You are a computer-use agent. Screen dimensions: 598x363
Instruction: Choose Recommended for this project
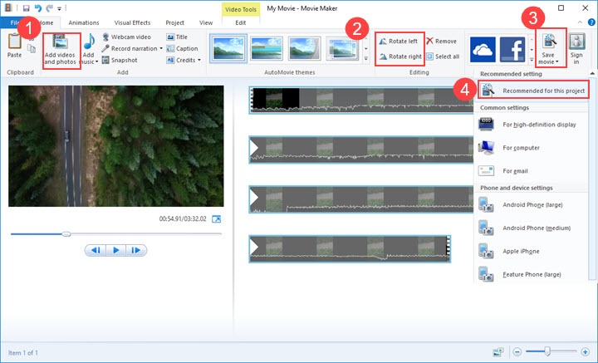click(x=533, y=91)
